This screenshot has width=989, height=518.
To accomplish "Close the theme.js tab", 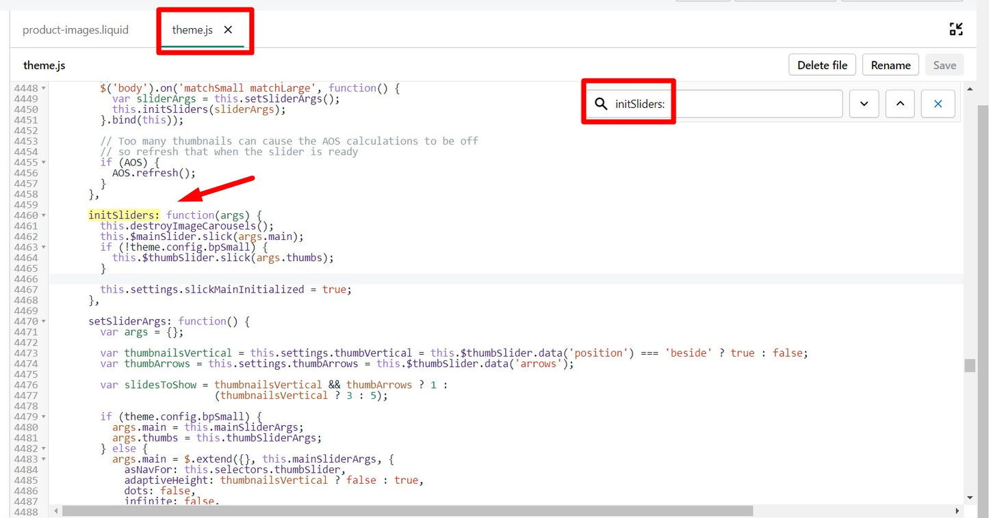I will click(228, 30).
